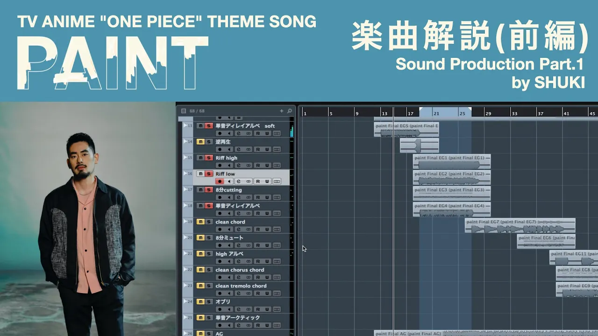Expand automation lane of track 16 Riff low
The height and width of the screenshot is (336, 598).
point(185,174)
